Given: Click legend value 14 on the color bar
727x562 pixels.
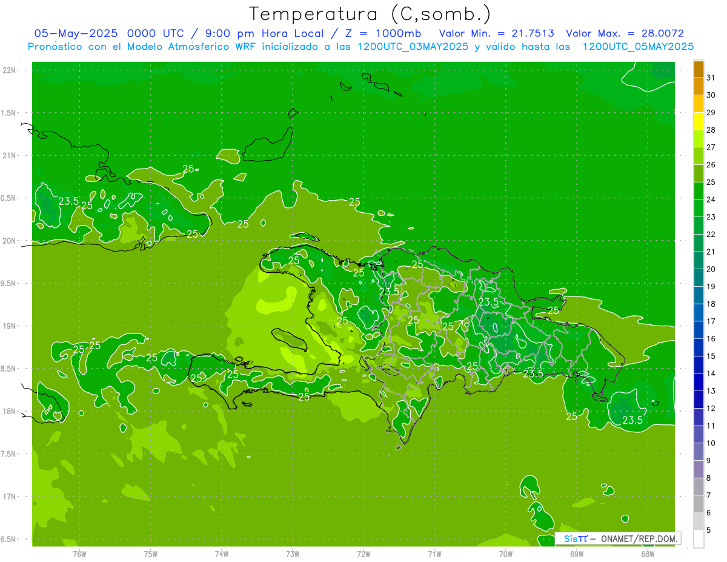Looking at the screenshot, I should coord(711,373).
